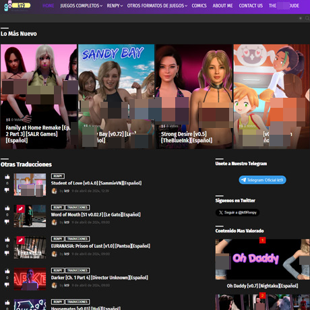This screenshot has height=310, width=310.
Task: Click the Telegram paper-plane icon
Action: click(x=243, y=180)
